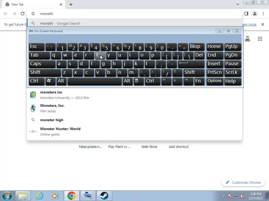Open the Search Labs flask icon
This screenshot has width=269, height=201.
coord(247,39)
